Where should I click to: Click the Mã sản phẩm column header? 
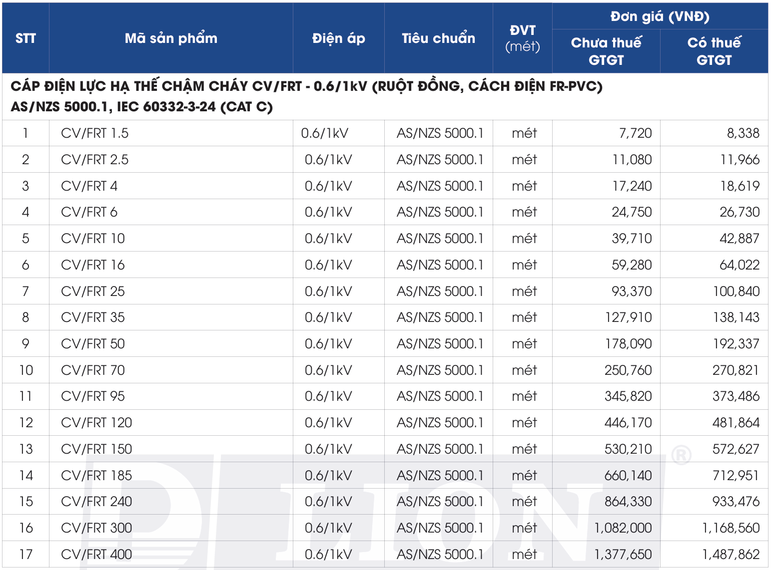point(171,38)
